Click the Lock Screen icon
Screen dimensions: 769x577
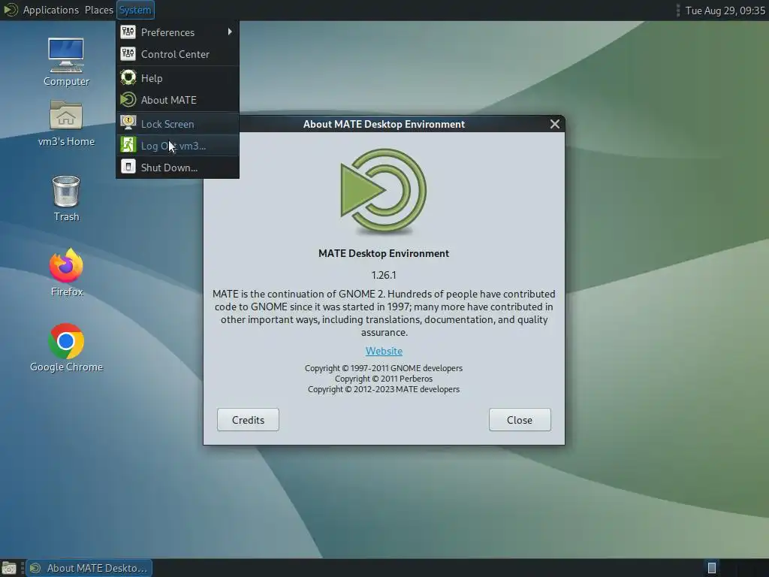coord(128,122)
